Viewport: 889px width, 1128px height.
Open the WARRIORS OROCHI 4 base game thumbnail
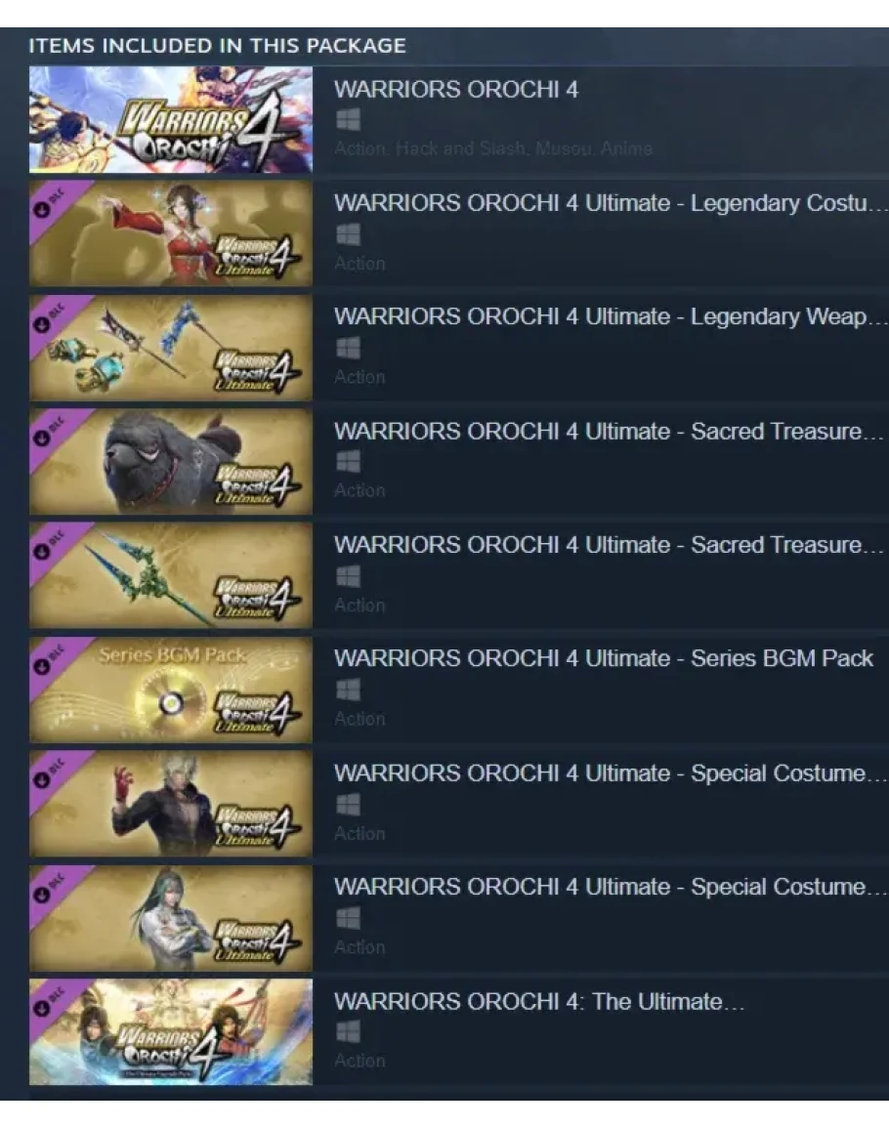click(171, 119)
